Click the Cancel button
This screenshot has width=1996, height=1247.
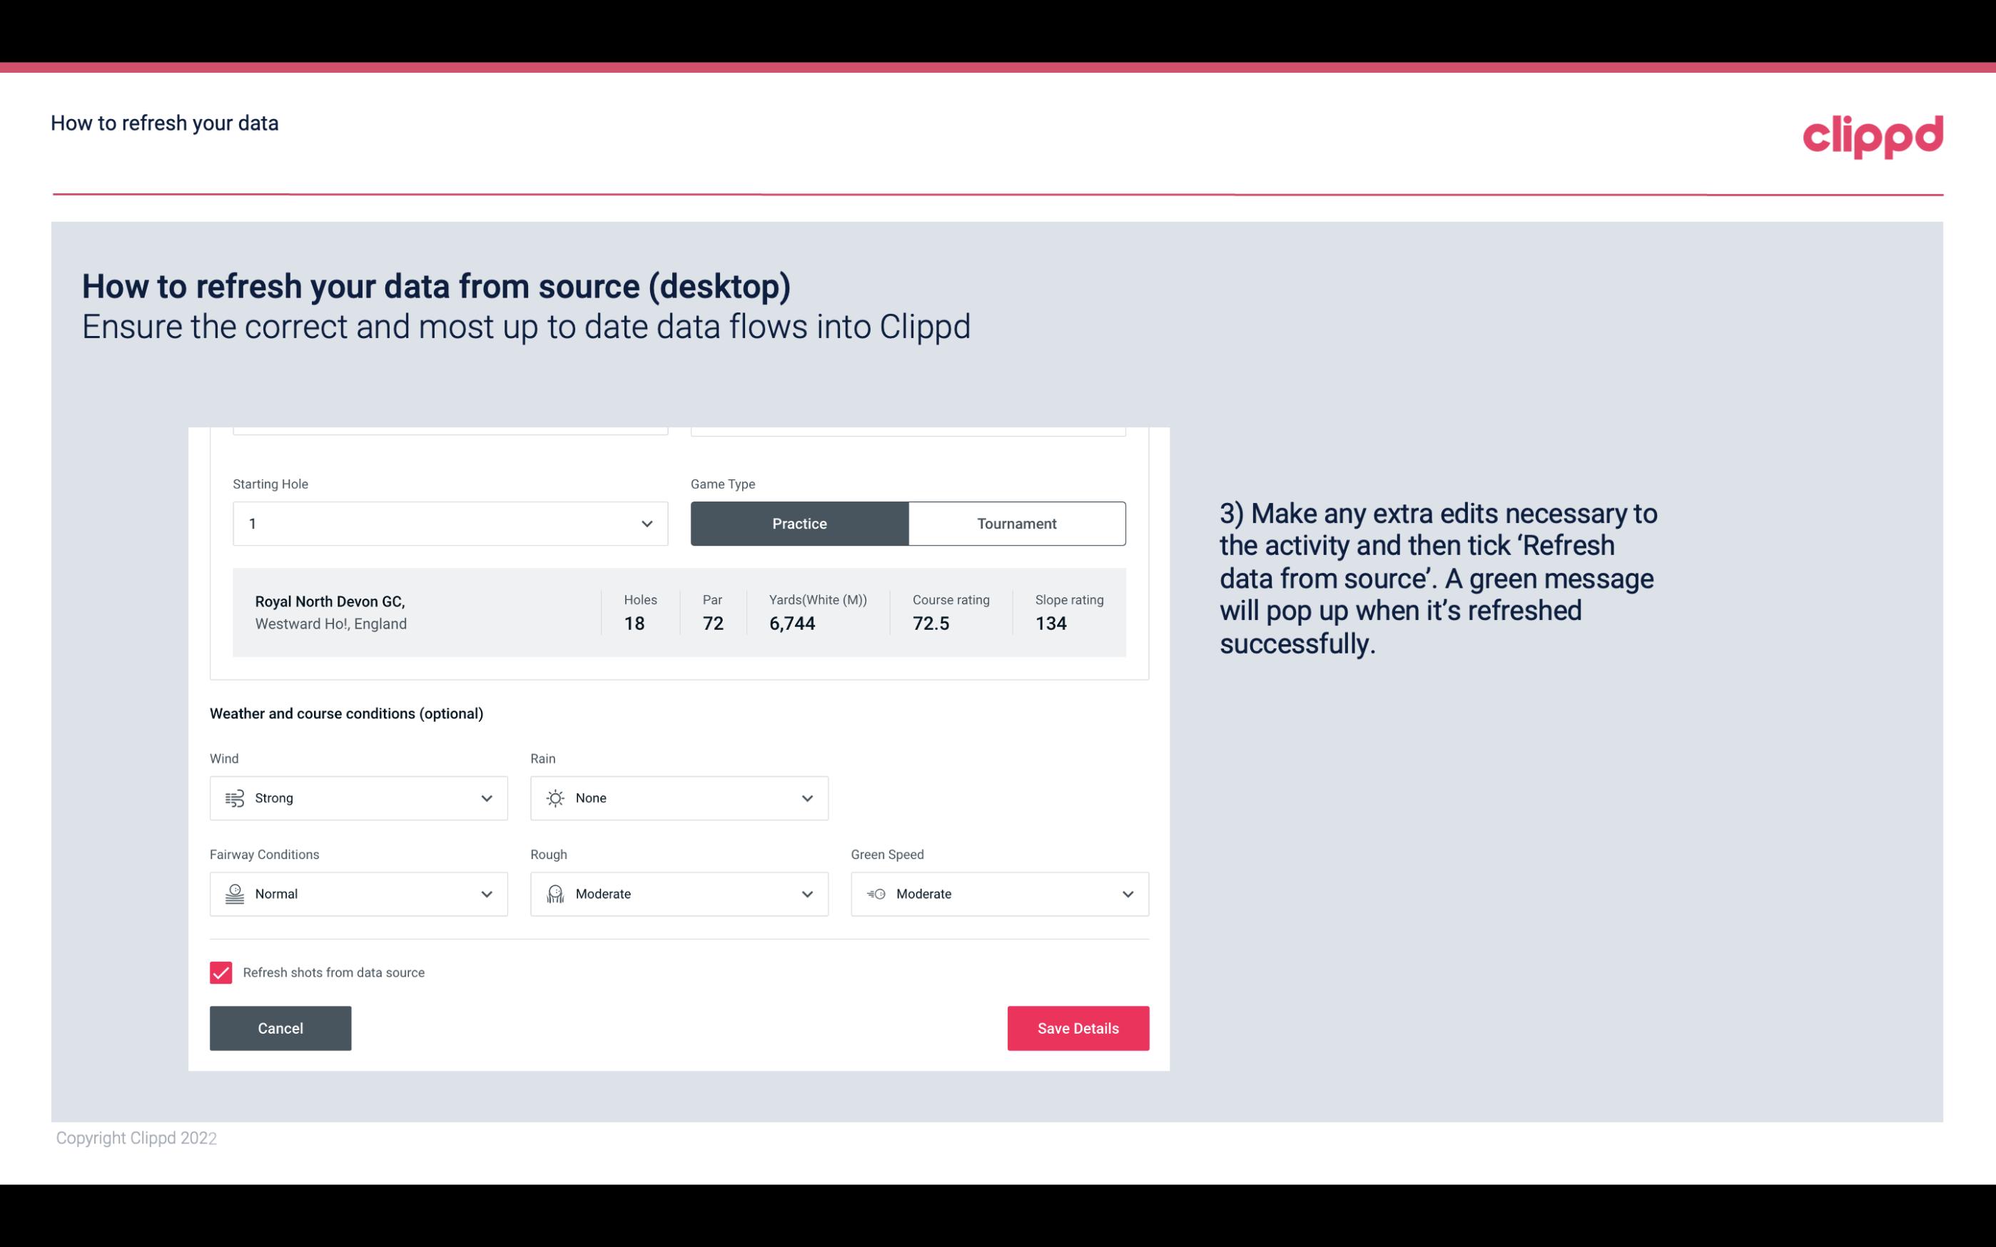point(280,1029)
